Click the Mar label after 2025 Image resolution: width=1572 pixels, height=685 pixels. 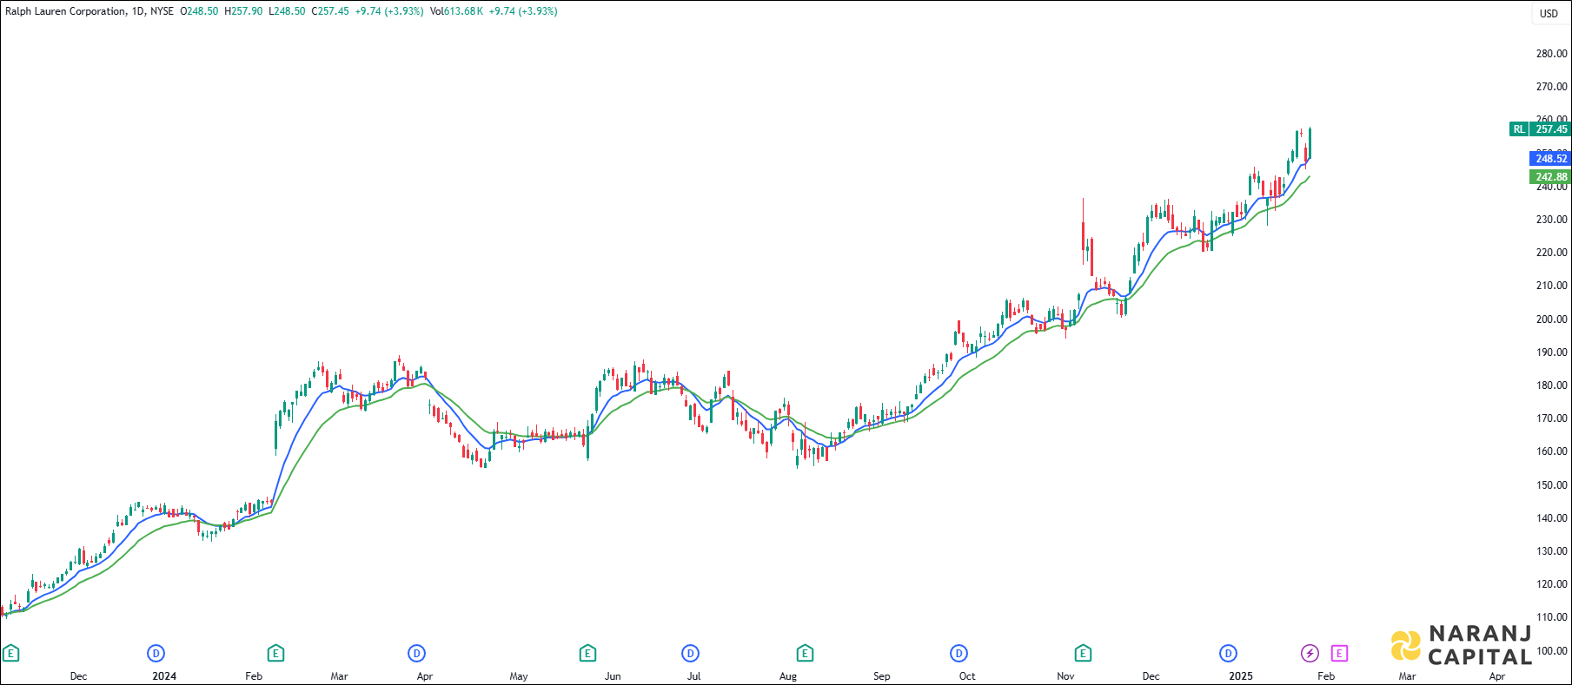pos(1407,676)
